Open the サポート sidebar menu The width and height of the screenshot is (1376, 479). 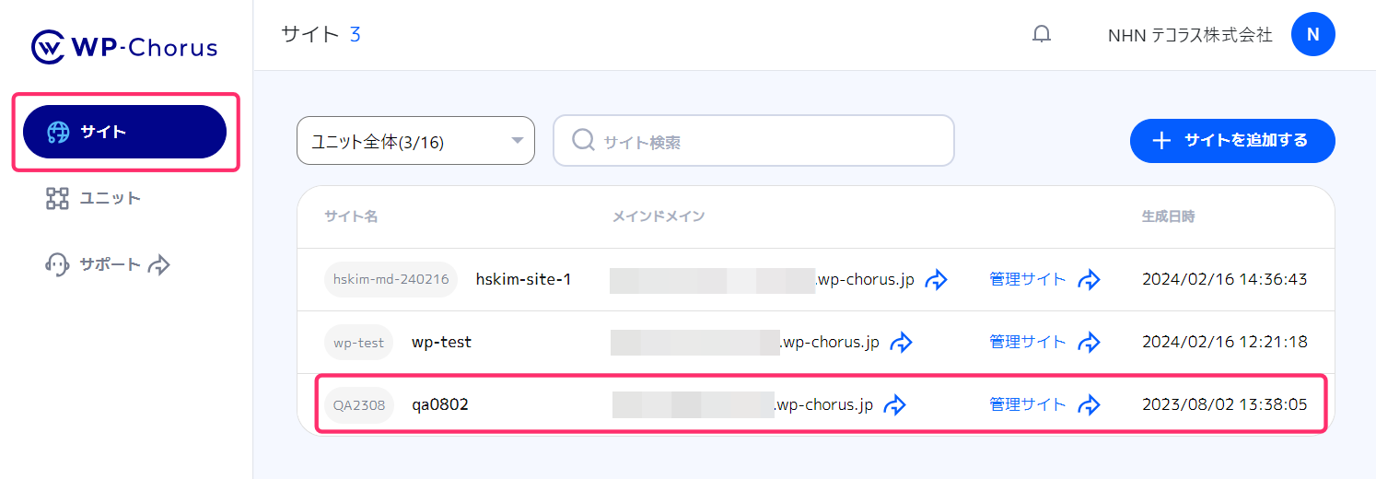(x=108, y=264)
